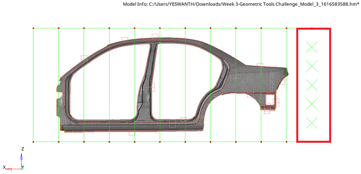Select the middle green X marker in red rectangle

(312, 85)
